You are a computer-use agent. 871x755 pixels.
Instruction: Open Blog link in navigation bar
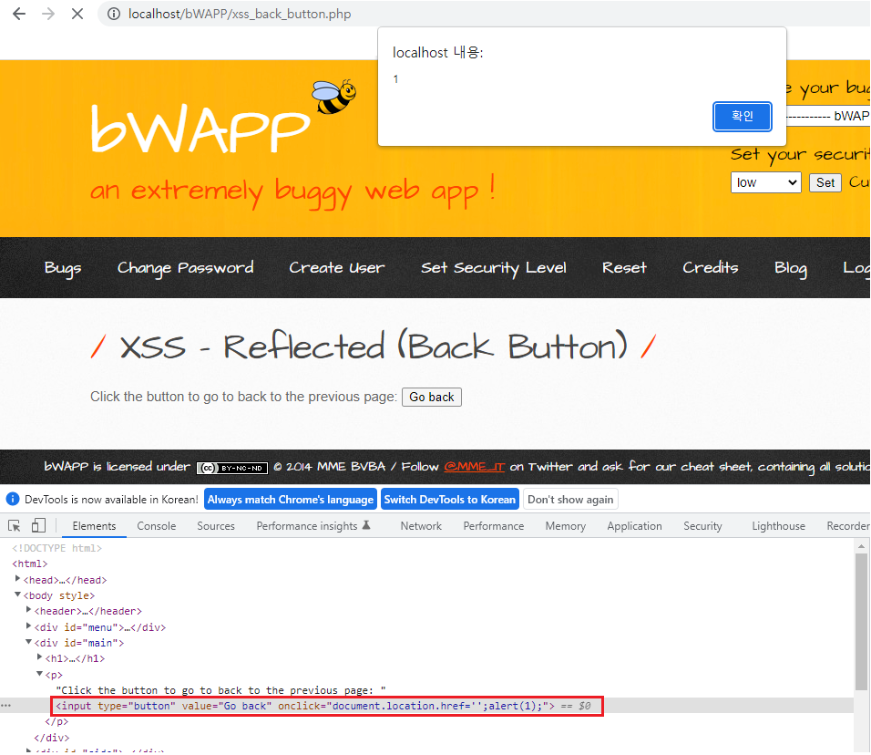pyautogui.click(x=791, y=268)
